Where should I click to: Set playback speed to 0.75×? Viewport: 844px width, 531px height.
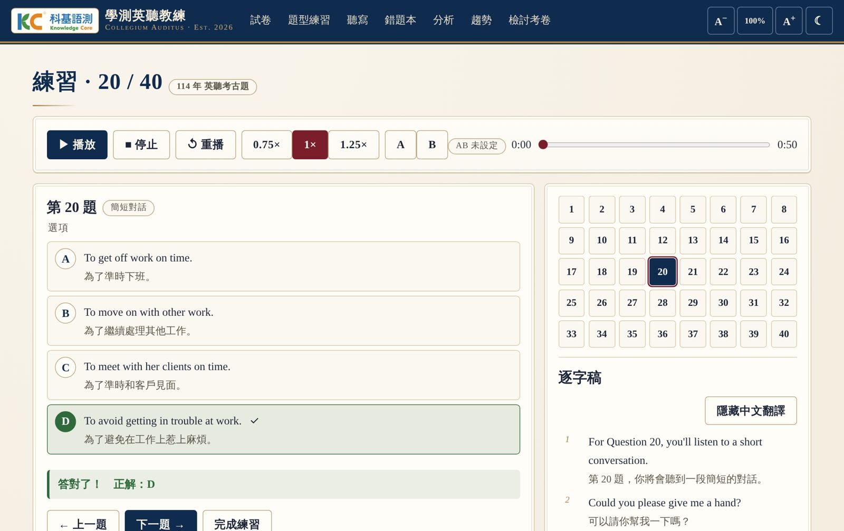266,144
